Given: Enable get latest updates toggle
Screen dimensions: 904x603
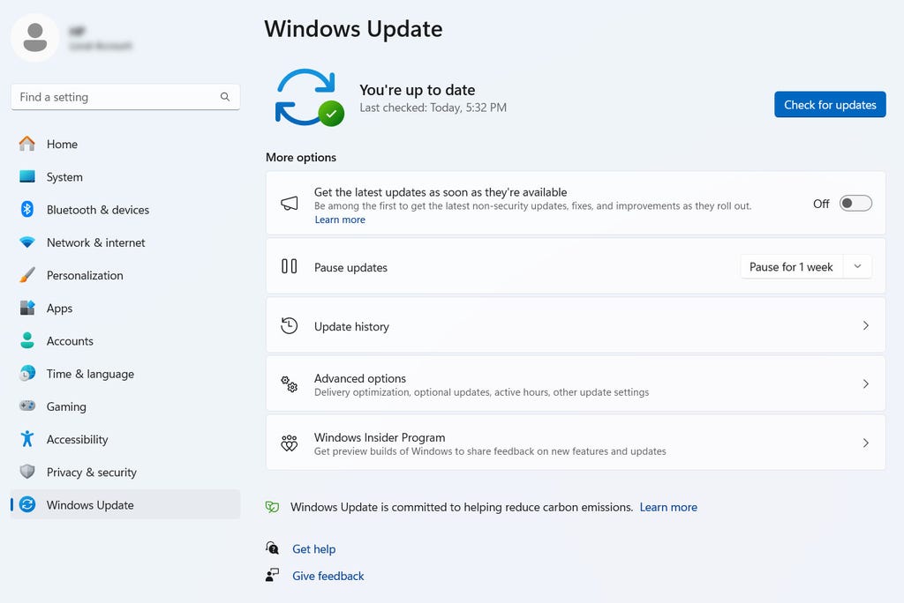Looking at the screenshot, I should point(855,204).
